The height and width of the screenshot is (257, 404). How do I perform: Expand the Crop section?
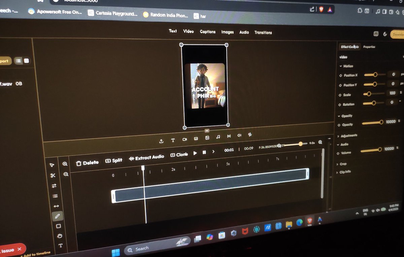[341, 164]
